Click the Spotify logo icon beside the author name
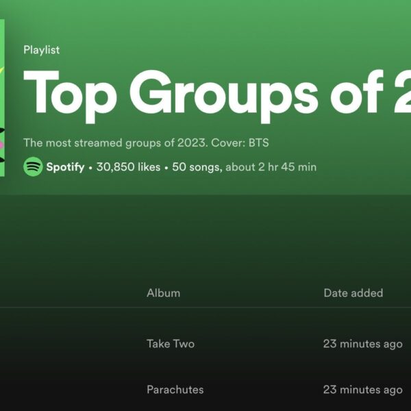This screenshot has width=411, height=411. (33, 166)
